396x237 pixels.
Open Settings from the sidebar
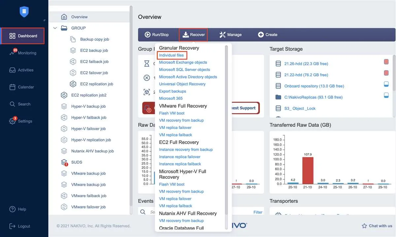[24, 121]
